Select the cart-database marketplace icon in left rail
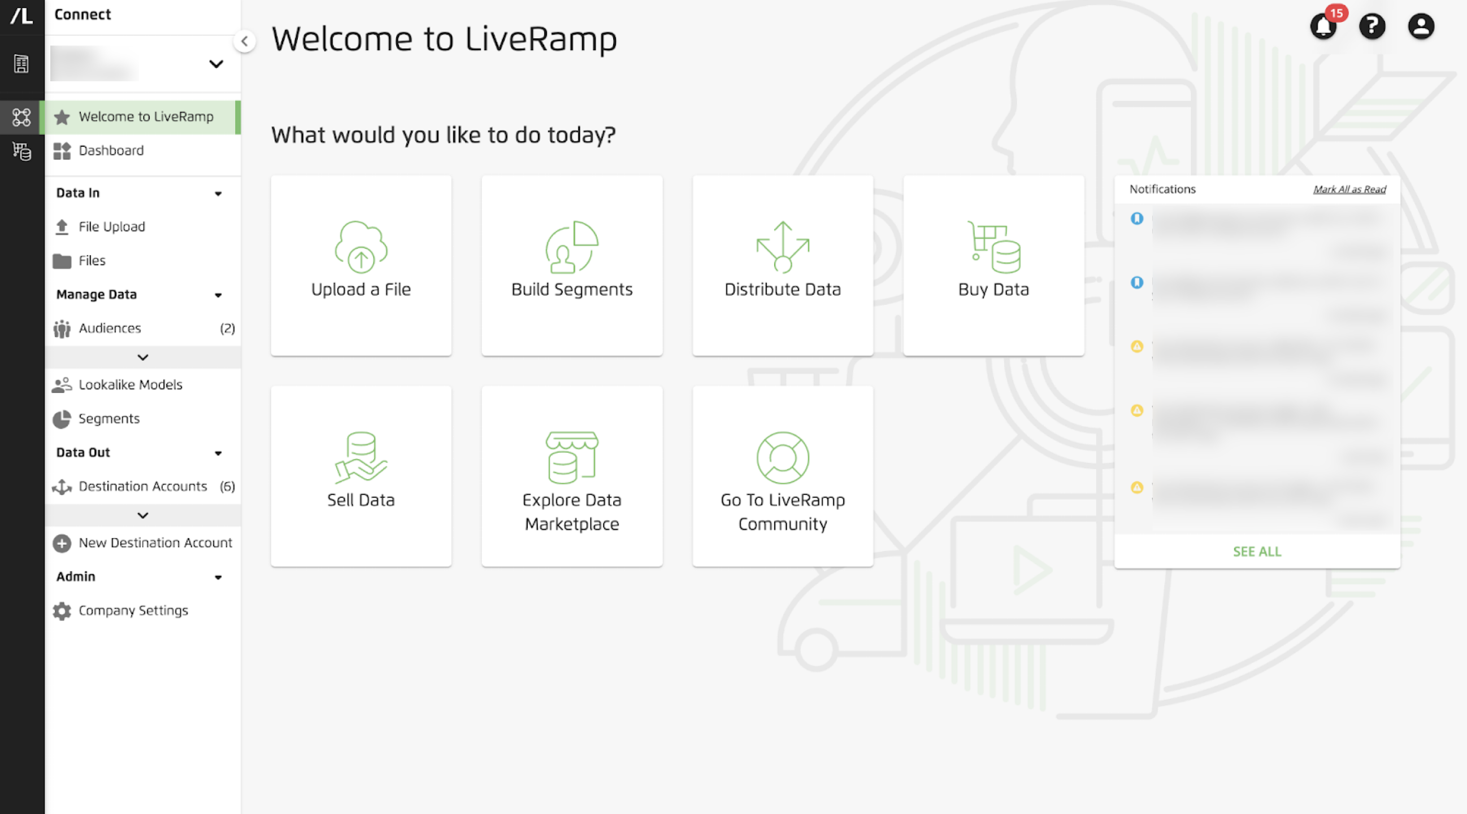The height and width of the screenshot is (814, 1467). [x=21, y=151]
